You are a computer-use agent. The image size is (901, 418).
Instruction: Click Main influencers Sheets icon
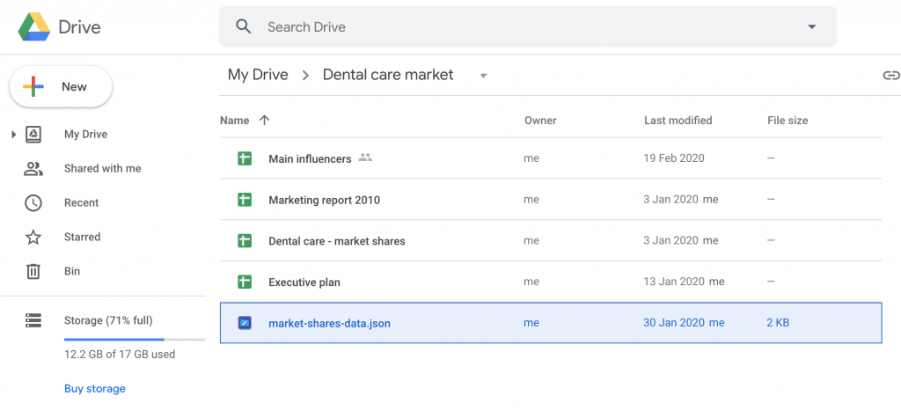[x=245, y=158]
